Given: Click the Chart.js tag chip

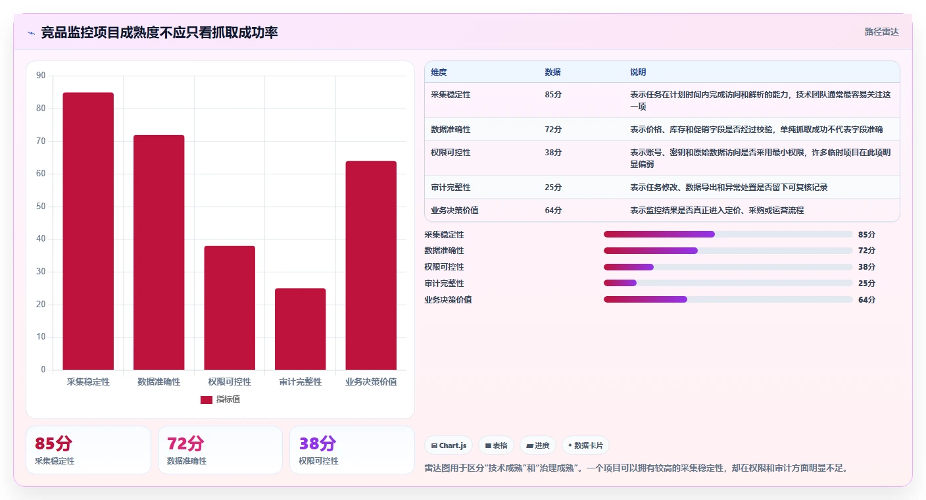Looking at the screenshot, I should [449, 445].
